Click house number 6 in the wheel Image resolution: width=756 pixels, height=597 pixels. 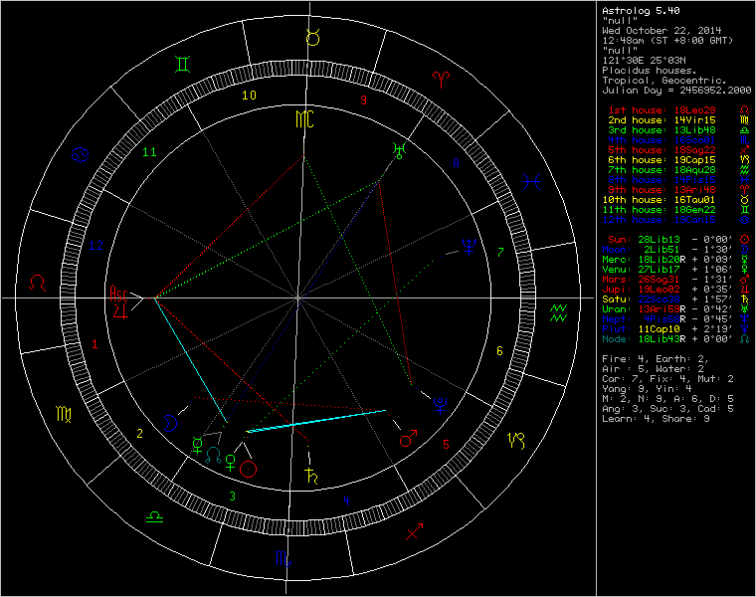click(499, 350)
